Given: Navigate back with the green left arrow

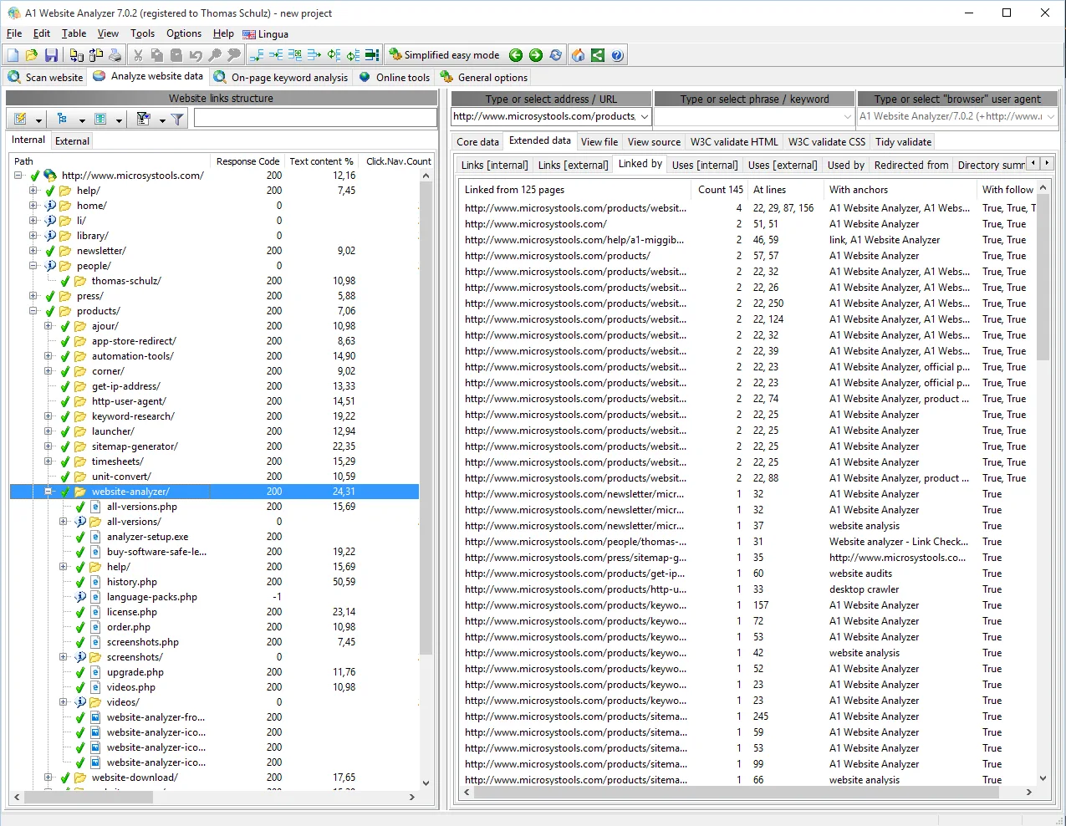Looking at the screenshot, I should tap(516, 55).
